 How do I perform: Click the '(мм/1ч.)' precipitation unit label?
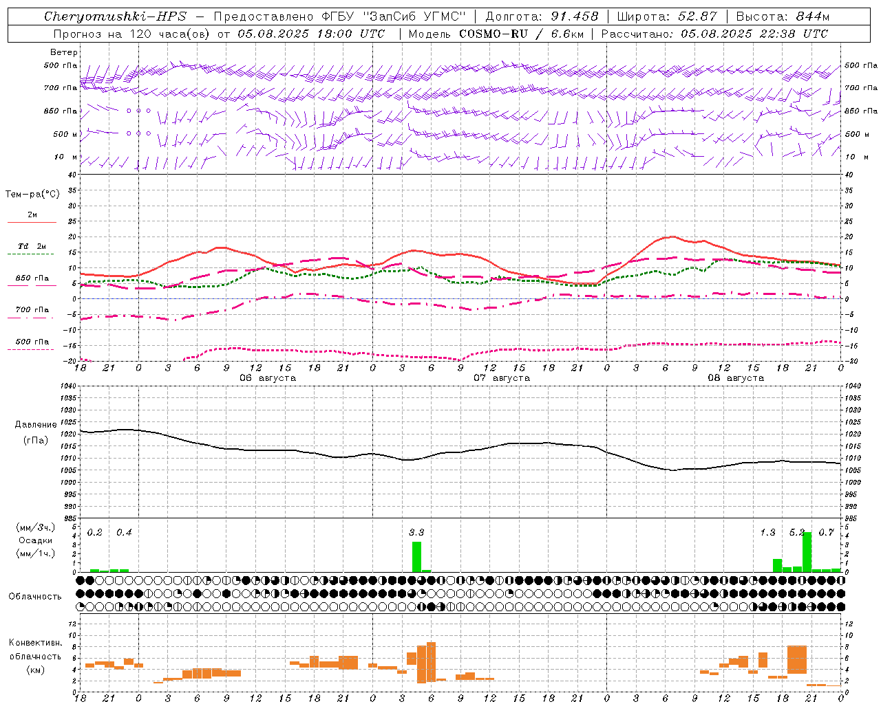click(36, 553)
